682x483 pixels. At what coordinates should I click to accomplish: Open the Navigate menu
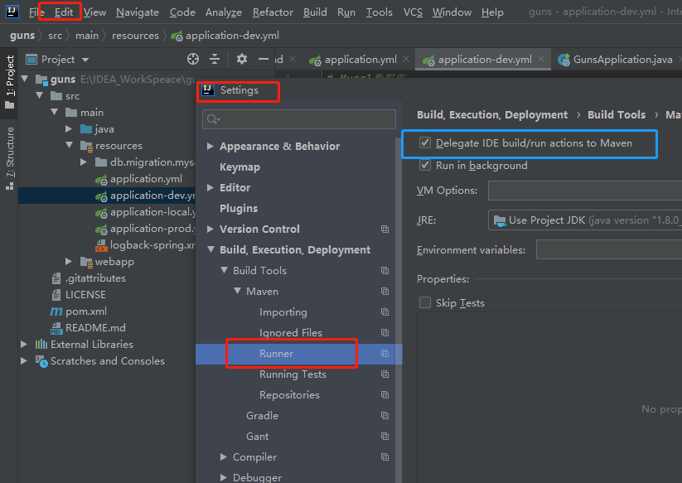coord(138,12)
